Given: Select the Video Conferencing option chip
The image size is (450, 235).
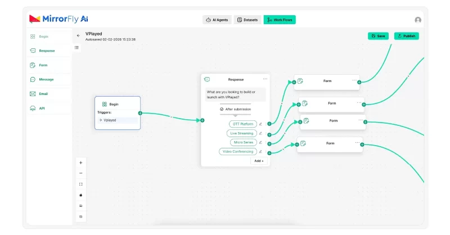Looking at the screenshot, I should [238, 151].
